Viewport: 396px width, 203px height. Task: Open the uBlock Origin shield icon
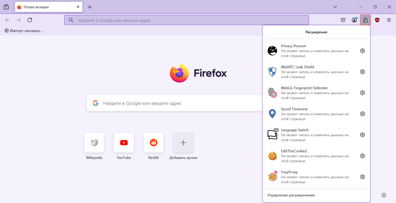click(377, 20)
